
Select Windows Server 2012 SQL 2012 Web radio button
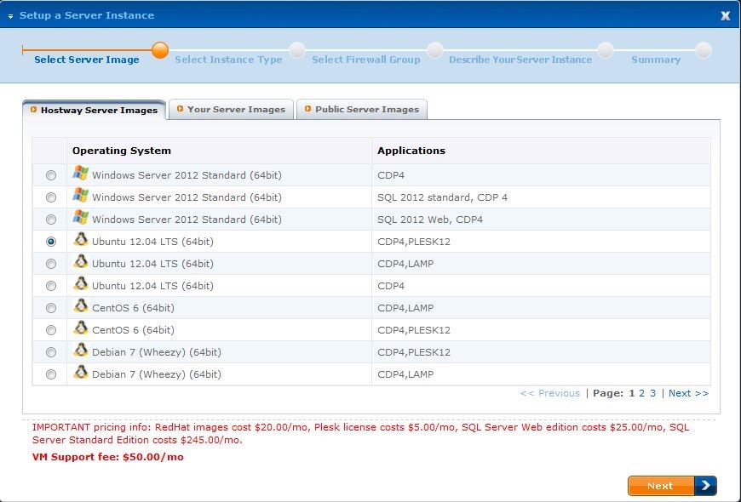click(x=51, y=220)
